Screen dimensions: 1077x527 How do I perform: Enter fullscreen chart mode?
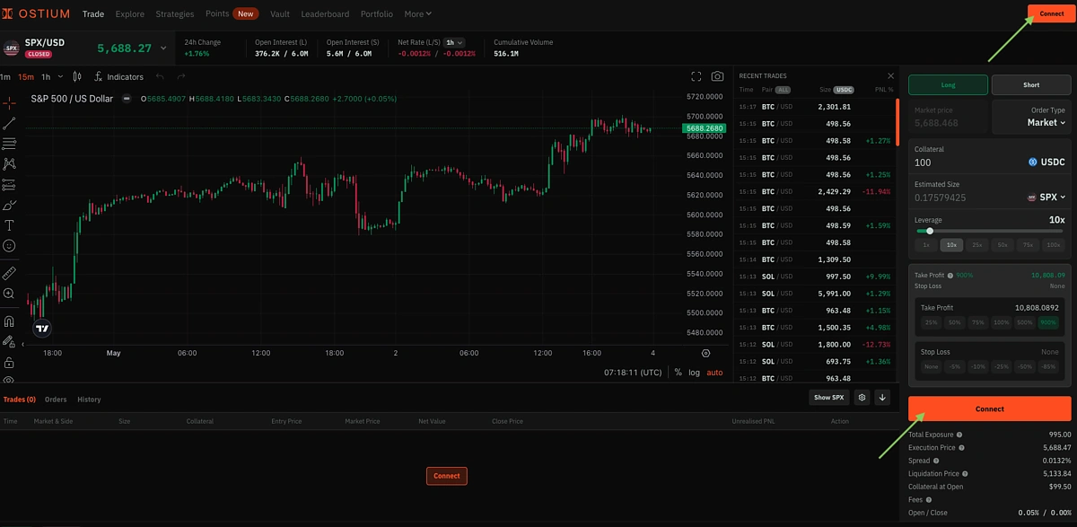[696, 77]
